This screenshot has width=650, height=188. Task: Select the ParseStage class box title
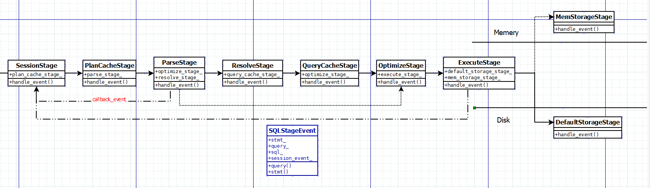pos(179,62)
